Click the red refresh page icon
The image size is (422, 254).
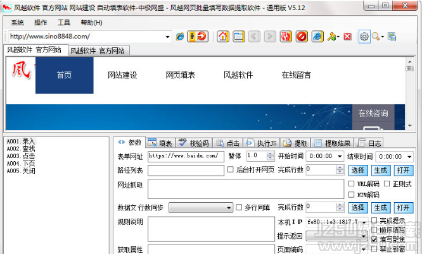tap(286, 36)
